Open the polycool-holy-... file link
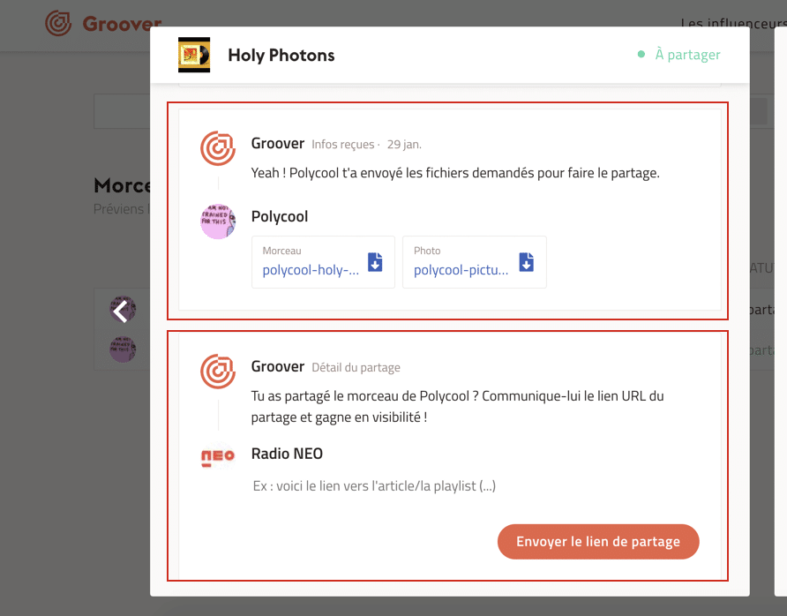 click(x=311, y=270)
